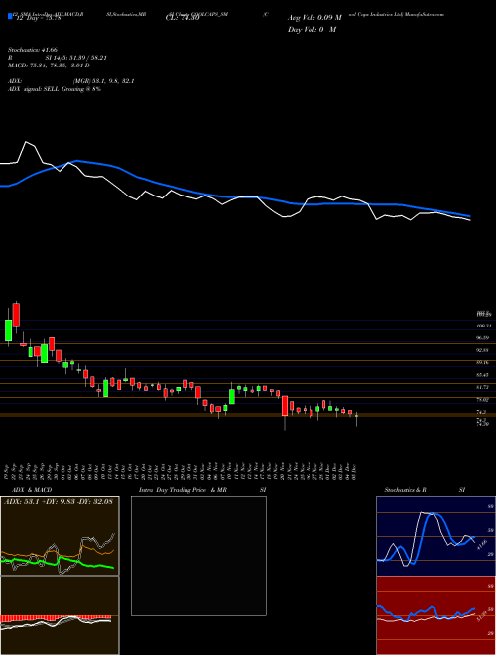The width and height of the screenshot is (496, 655).
Task: Click the empty Intra Day Trading Price chart box
Action: pyautogui.click(x=198, y=556)
